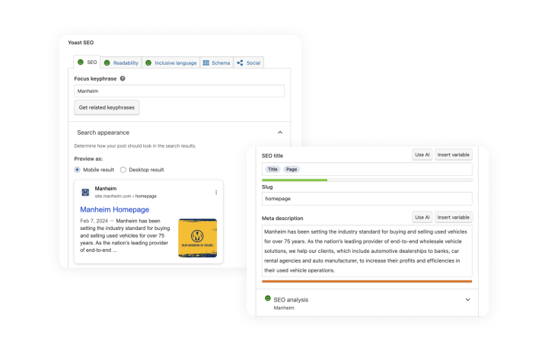Click the green smiley beside SEO analysis
The height and width of the screenshot is (351, 548).
(x=268, y=298)
